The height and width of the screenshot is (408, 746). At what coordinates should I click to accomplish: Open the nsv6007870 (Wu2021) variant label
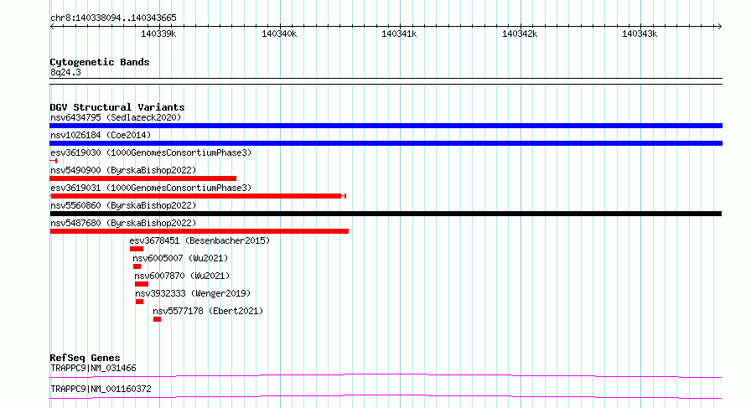pos(182,276)
